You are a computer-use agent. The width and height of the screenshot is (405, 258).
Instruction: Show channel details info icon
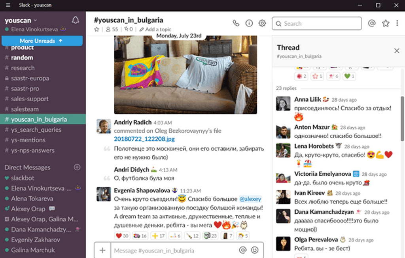[x=249, y=23]
